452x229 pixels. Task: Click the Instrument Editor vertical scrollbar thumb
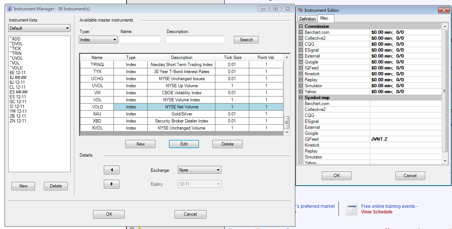445,91
